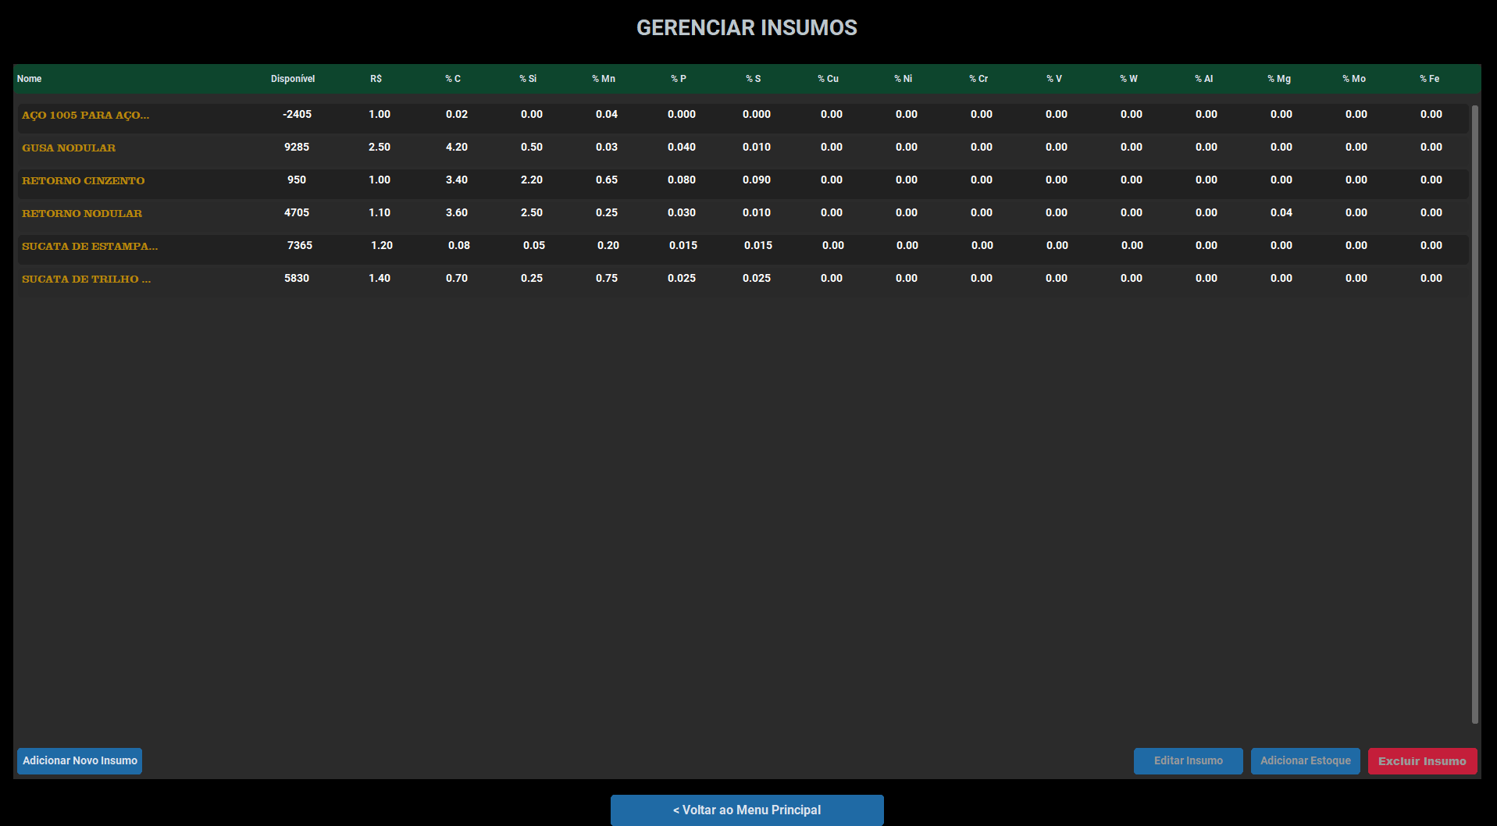Select the SUCATA DE TRILHO entry
The height and width of the screenshot is (826, 1497).
click(x=86, y=279)
